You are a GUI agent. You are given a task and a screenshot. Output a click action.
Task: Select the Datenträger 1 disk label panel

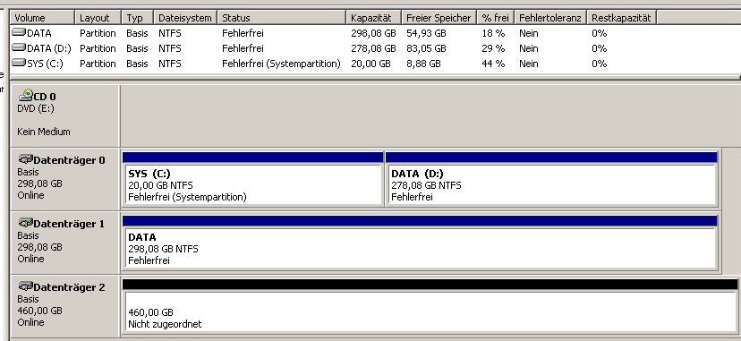(x=64, y=243)
